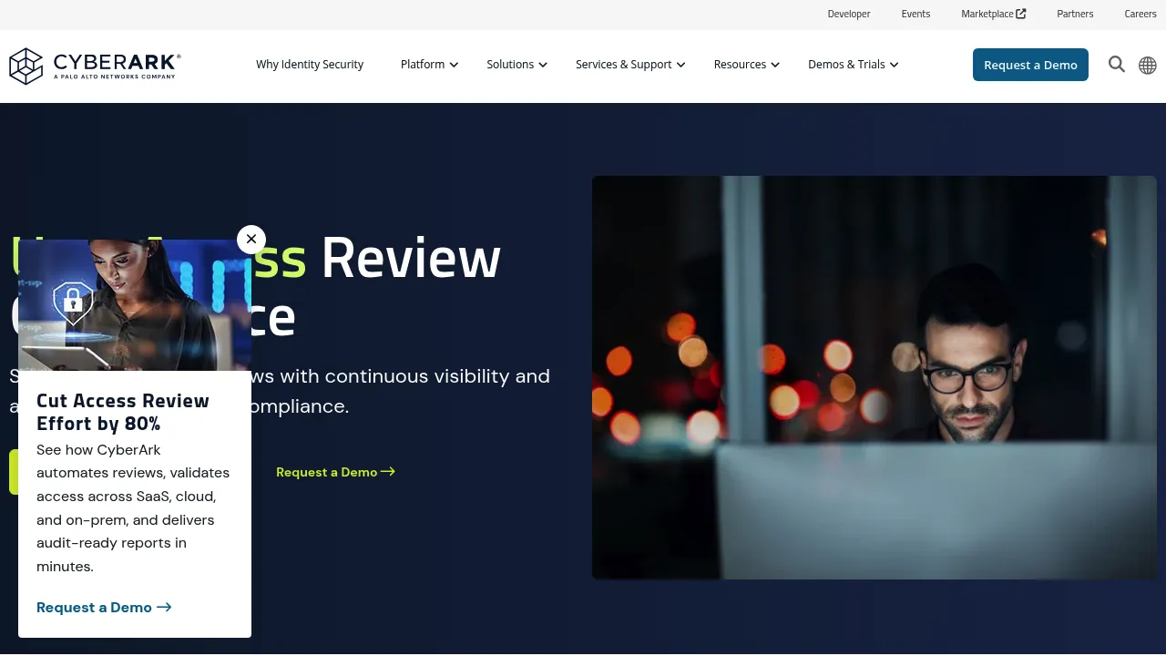Visit the Events link
The width and height of the screenshot is (1166, 656).
915,14
